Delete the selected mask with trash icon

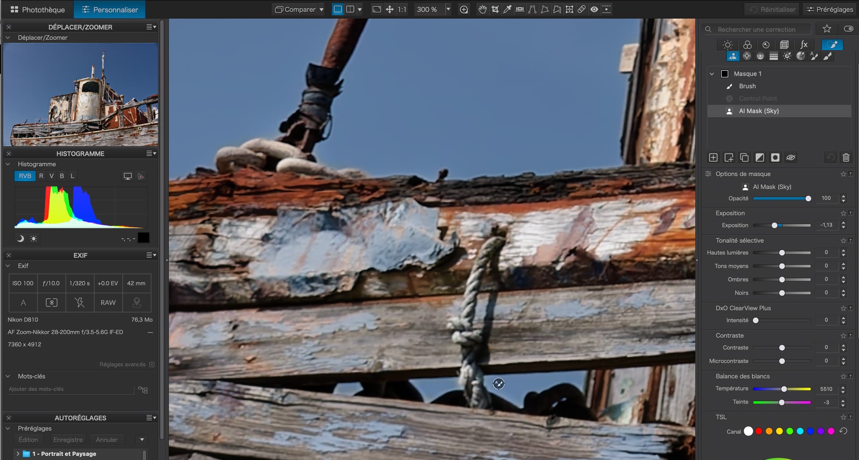pos(846,157)
